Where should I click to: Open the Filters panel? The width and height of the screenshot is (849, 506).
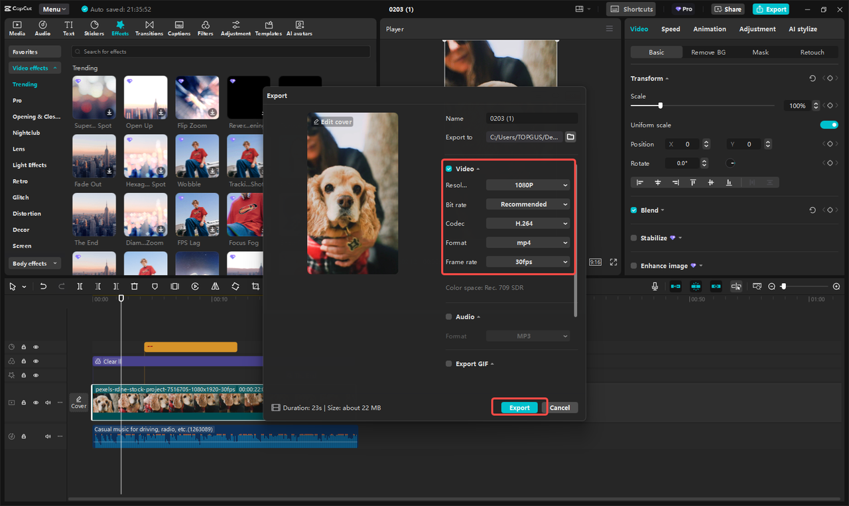[x=205, y=28]
